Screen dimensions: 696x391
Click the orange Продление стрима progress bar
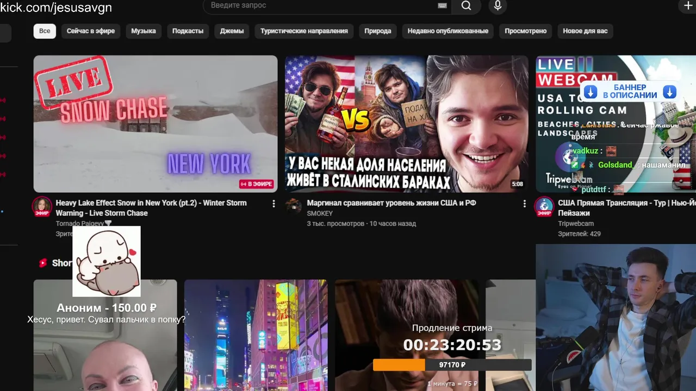point(452,365)
